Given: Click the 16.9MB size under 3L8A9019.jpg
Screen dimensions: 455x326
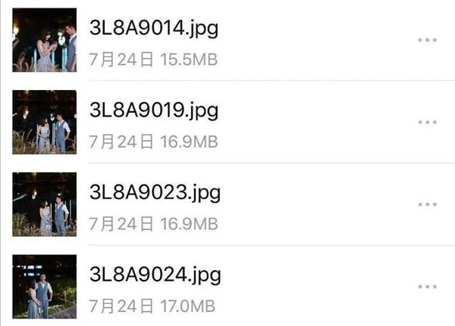Looking at the screenshot, I should 189,142.
